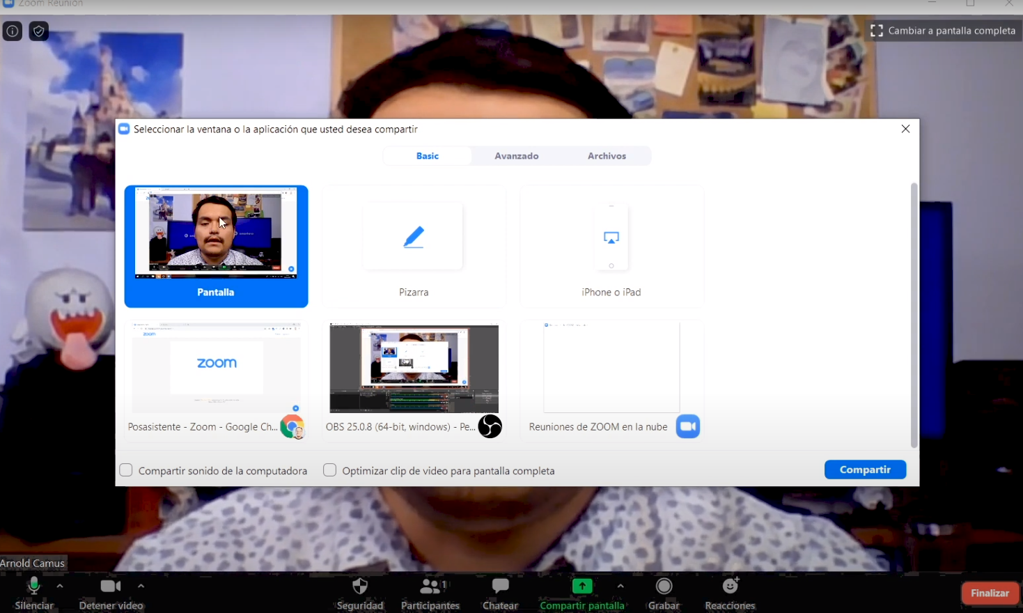Click the share dialog vertical scrollbar
Image resolution: width=1023 pixels, height=613 pixels.
(914, 315)
